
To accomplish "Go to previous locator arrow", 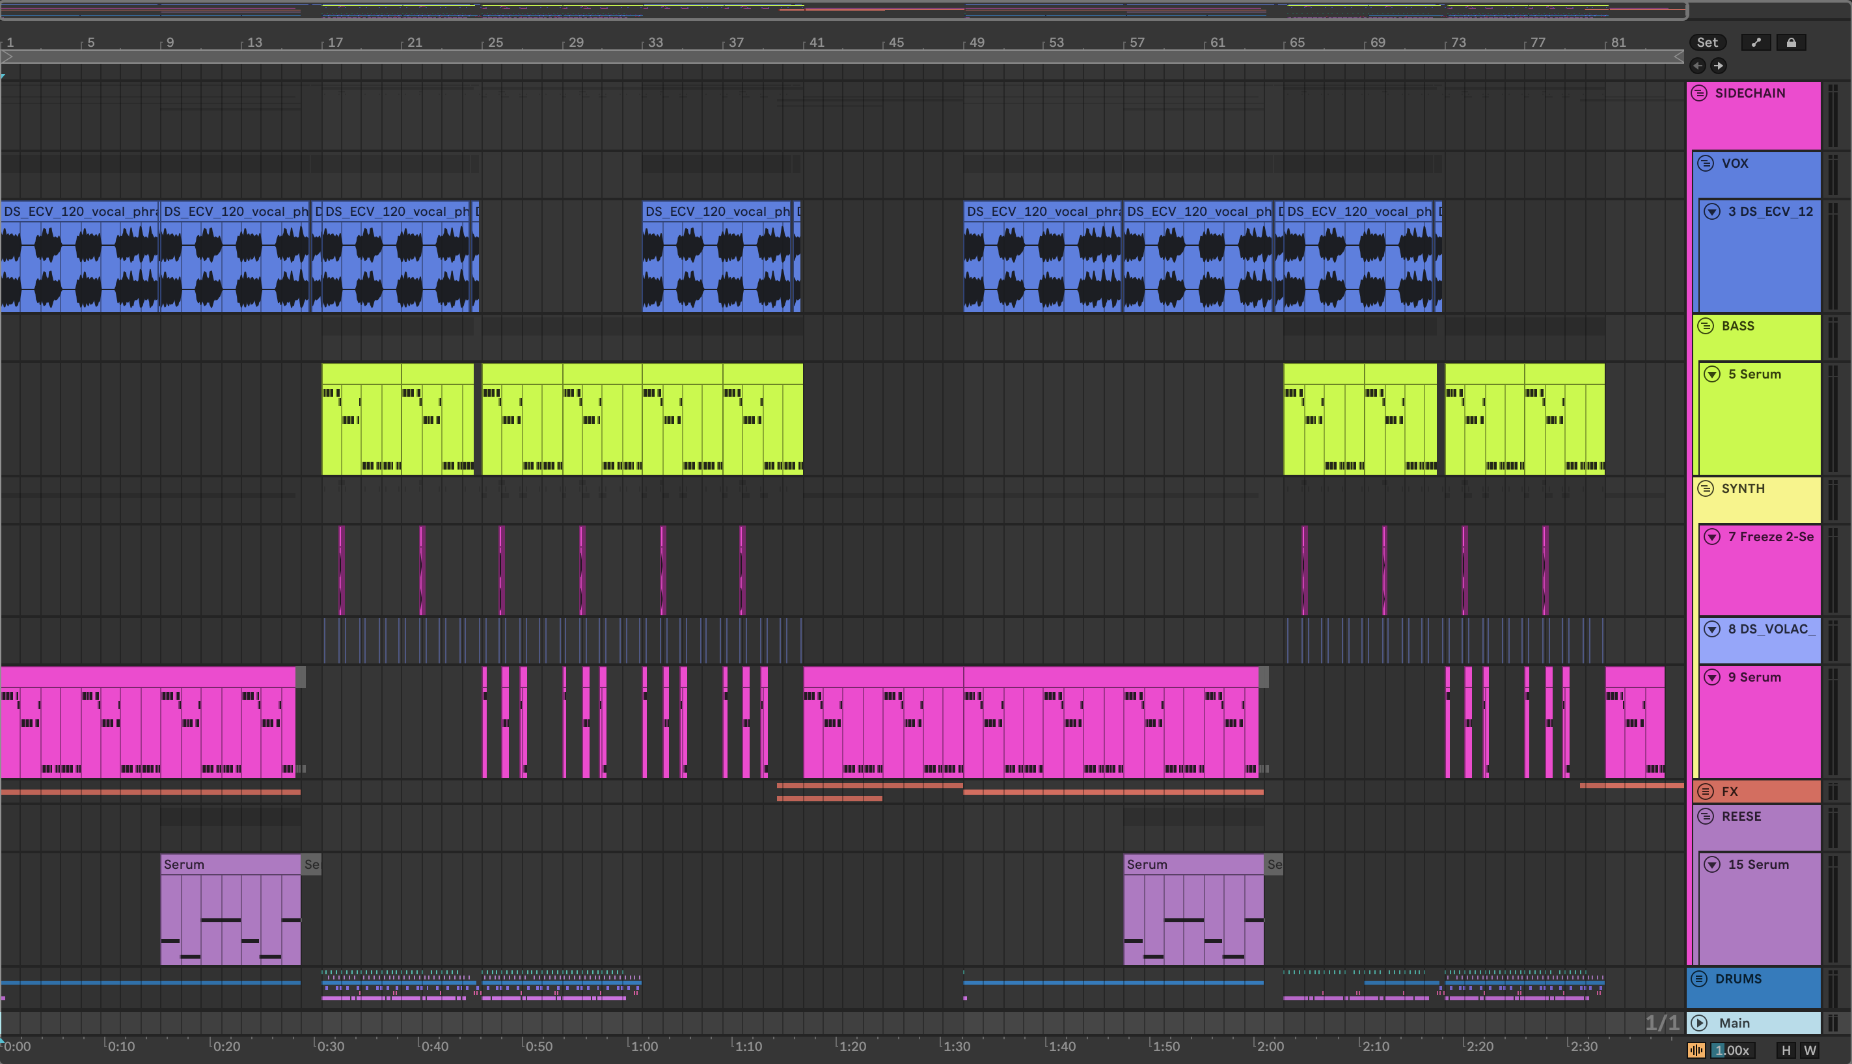I will [x=1698, y=66].
